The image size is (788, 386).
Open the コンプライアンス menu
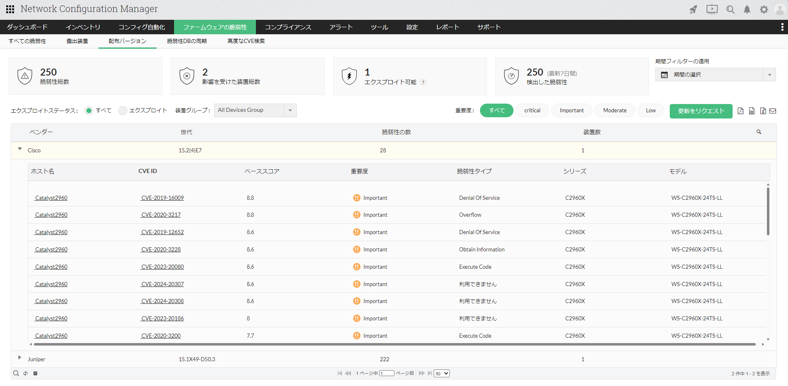(288, 27)
